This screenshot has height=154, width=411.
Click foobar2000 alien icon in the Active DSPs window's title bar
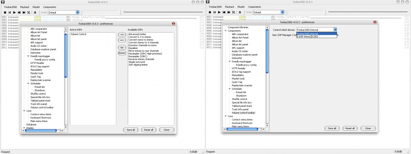[x=2, y=2]
